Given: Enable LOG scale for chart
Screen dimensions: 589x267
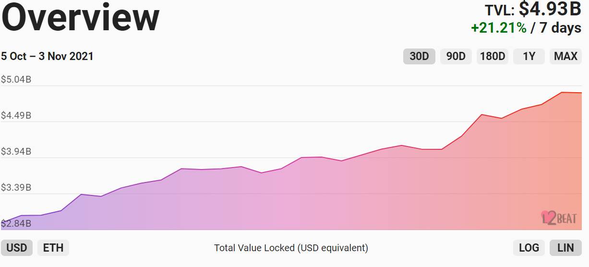Looking at the screenshot, I should [x=529, y=248].
